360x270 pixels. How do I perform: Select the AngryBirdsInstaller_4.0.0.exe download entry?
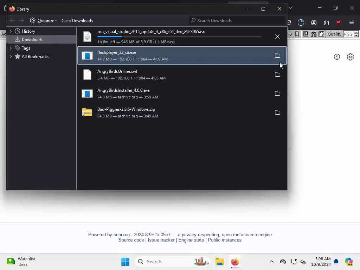point(182,94)
